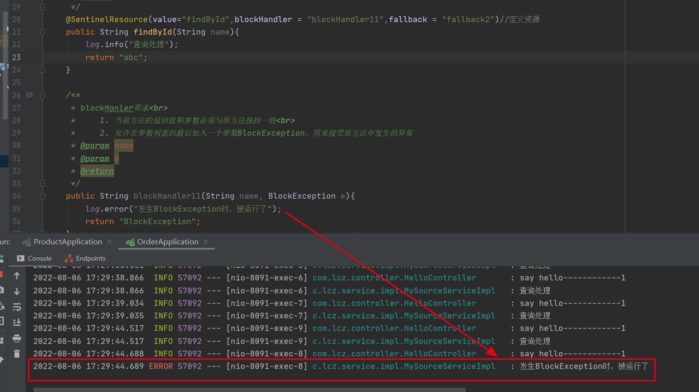Click the Up the Stack Trace arrow
This screenshot has height=392, width=699.
(17, 276)
